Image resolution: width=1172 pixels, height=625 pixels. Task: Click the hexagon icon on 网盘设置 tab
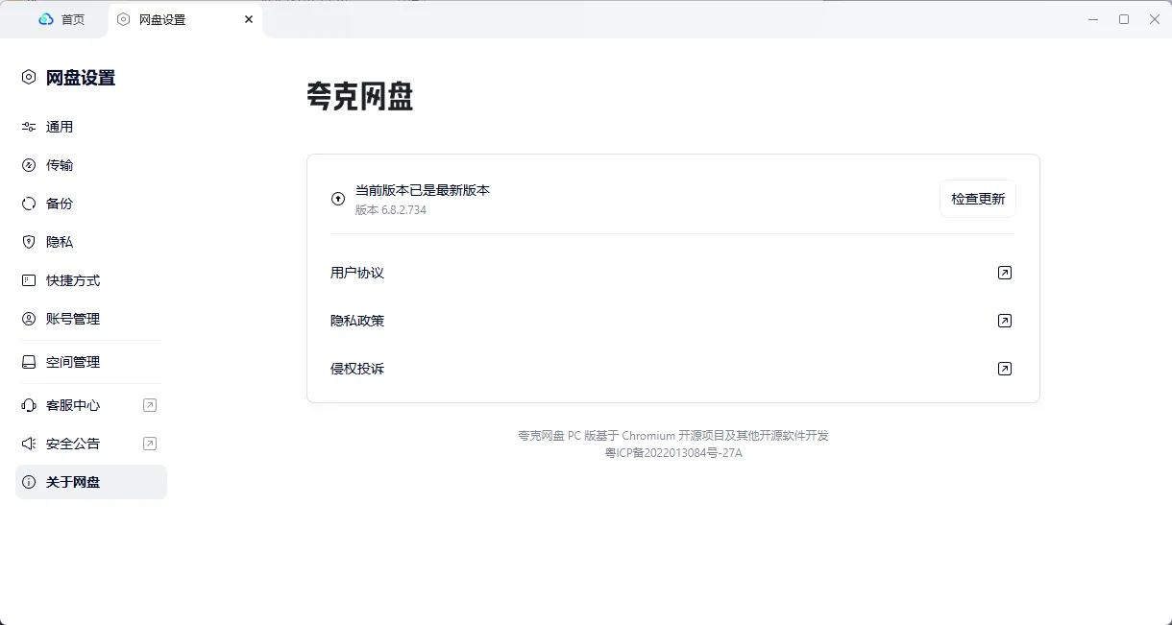click(x=123, y=19)
